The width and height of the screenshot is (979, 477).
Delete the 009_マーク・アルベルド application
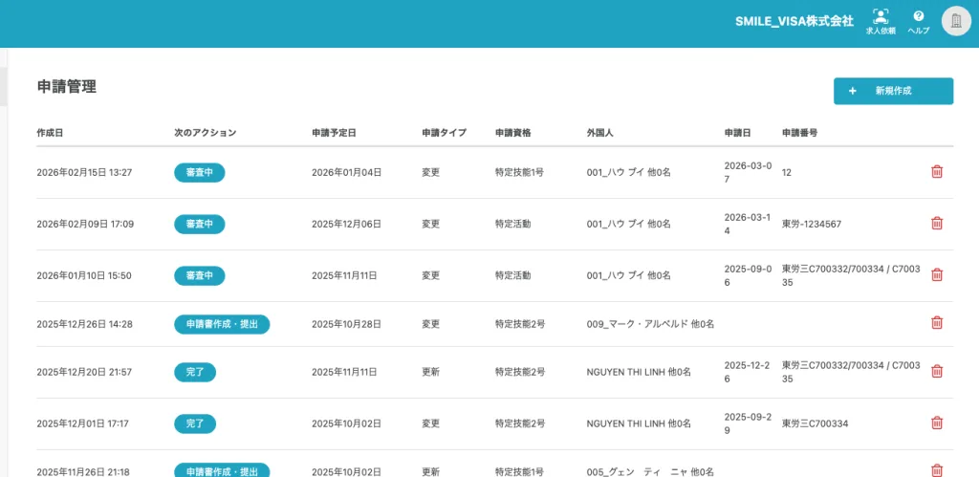pyautogui.click(x=936, y=324)
